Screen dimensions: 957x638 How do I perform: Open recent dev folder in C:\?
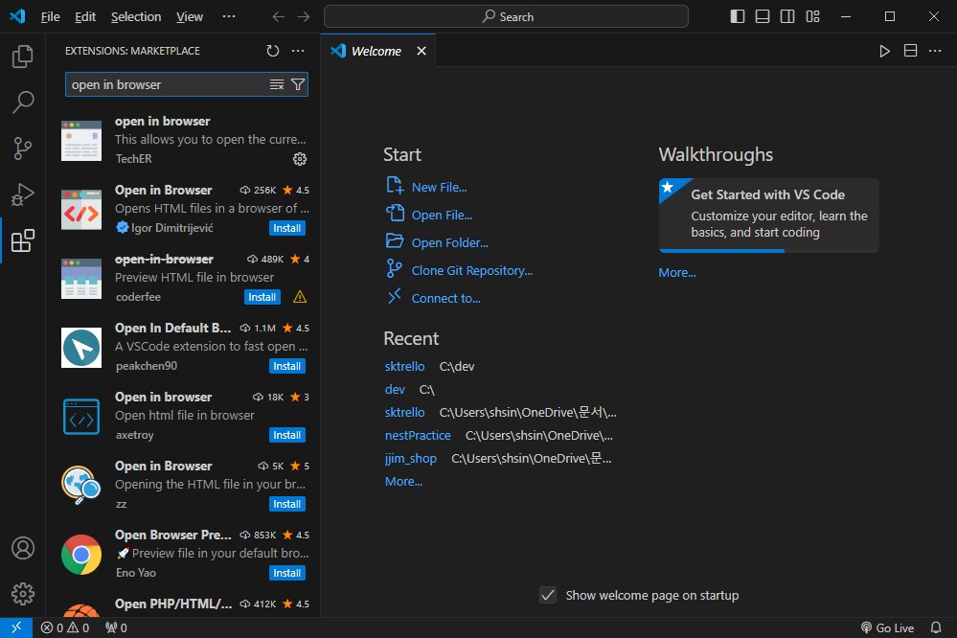pyautogui.click(x=395, y=390)
